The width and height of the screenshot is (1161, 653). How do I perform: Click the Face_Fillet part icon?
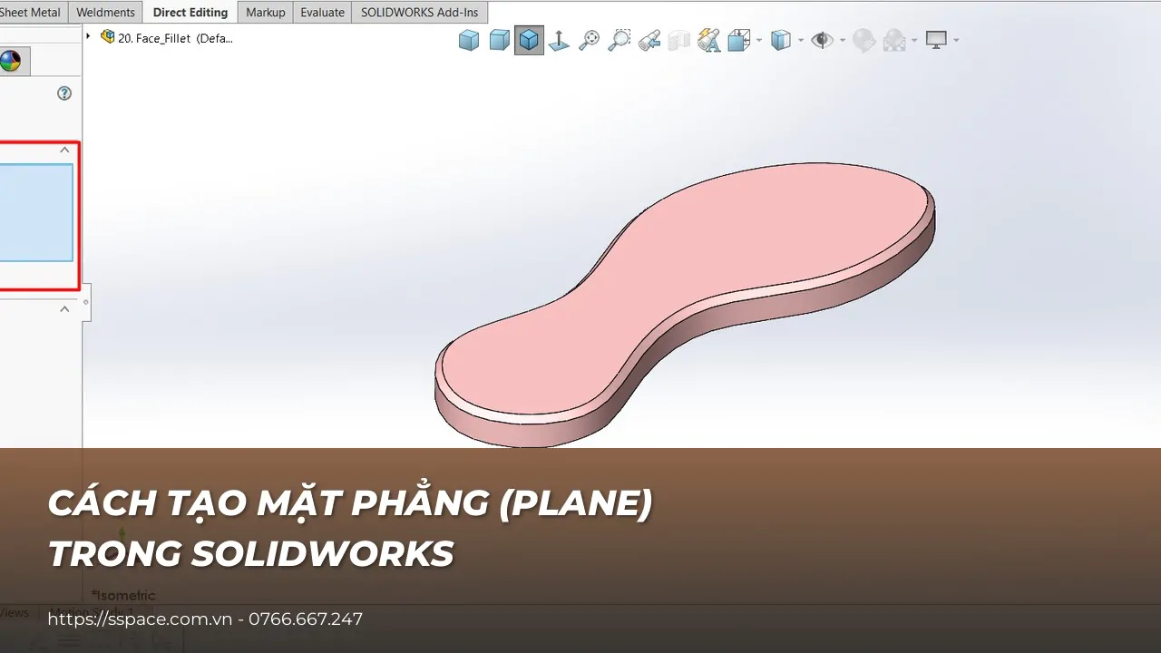point(108,37)
